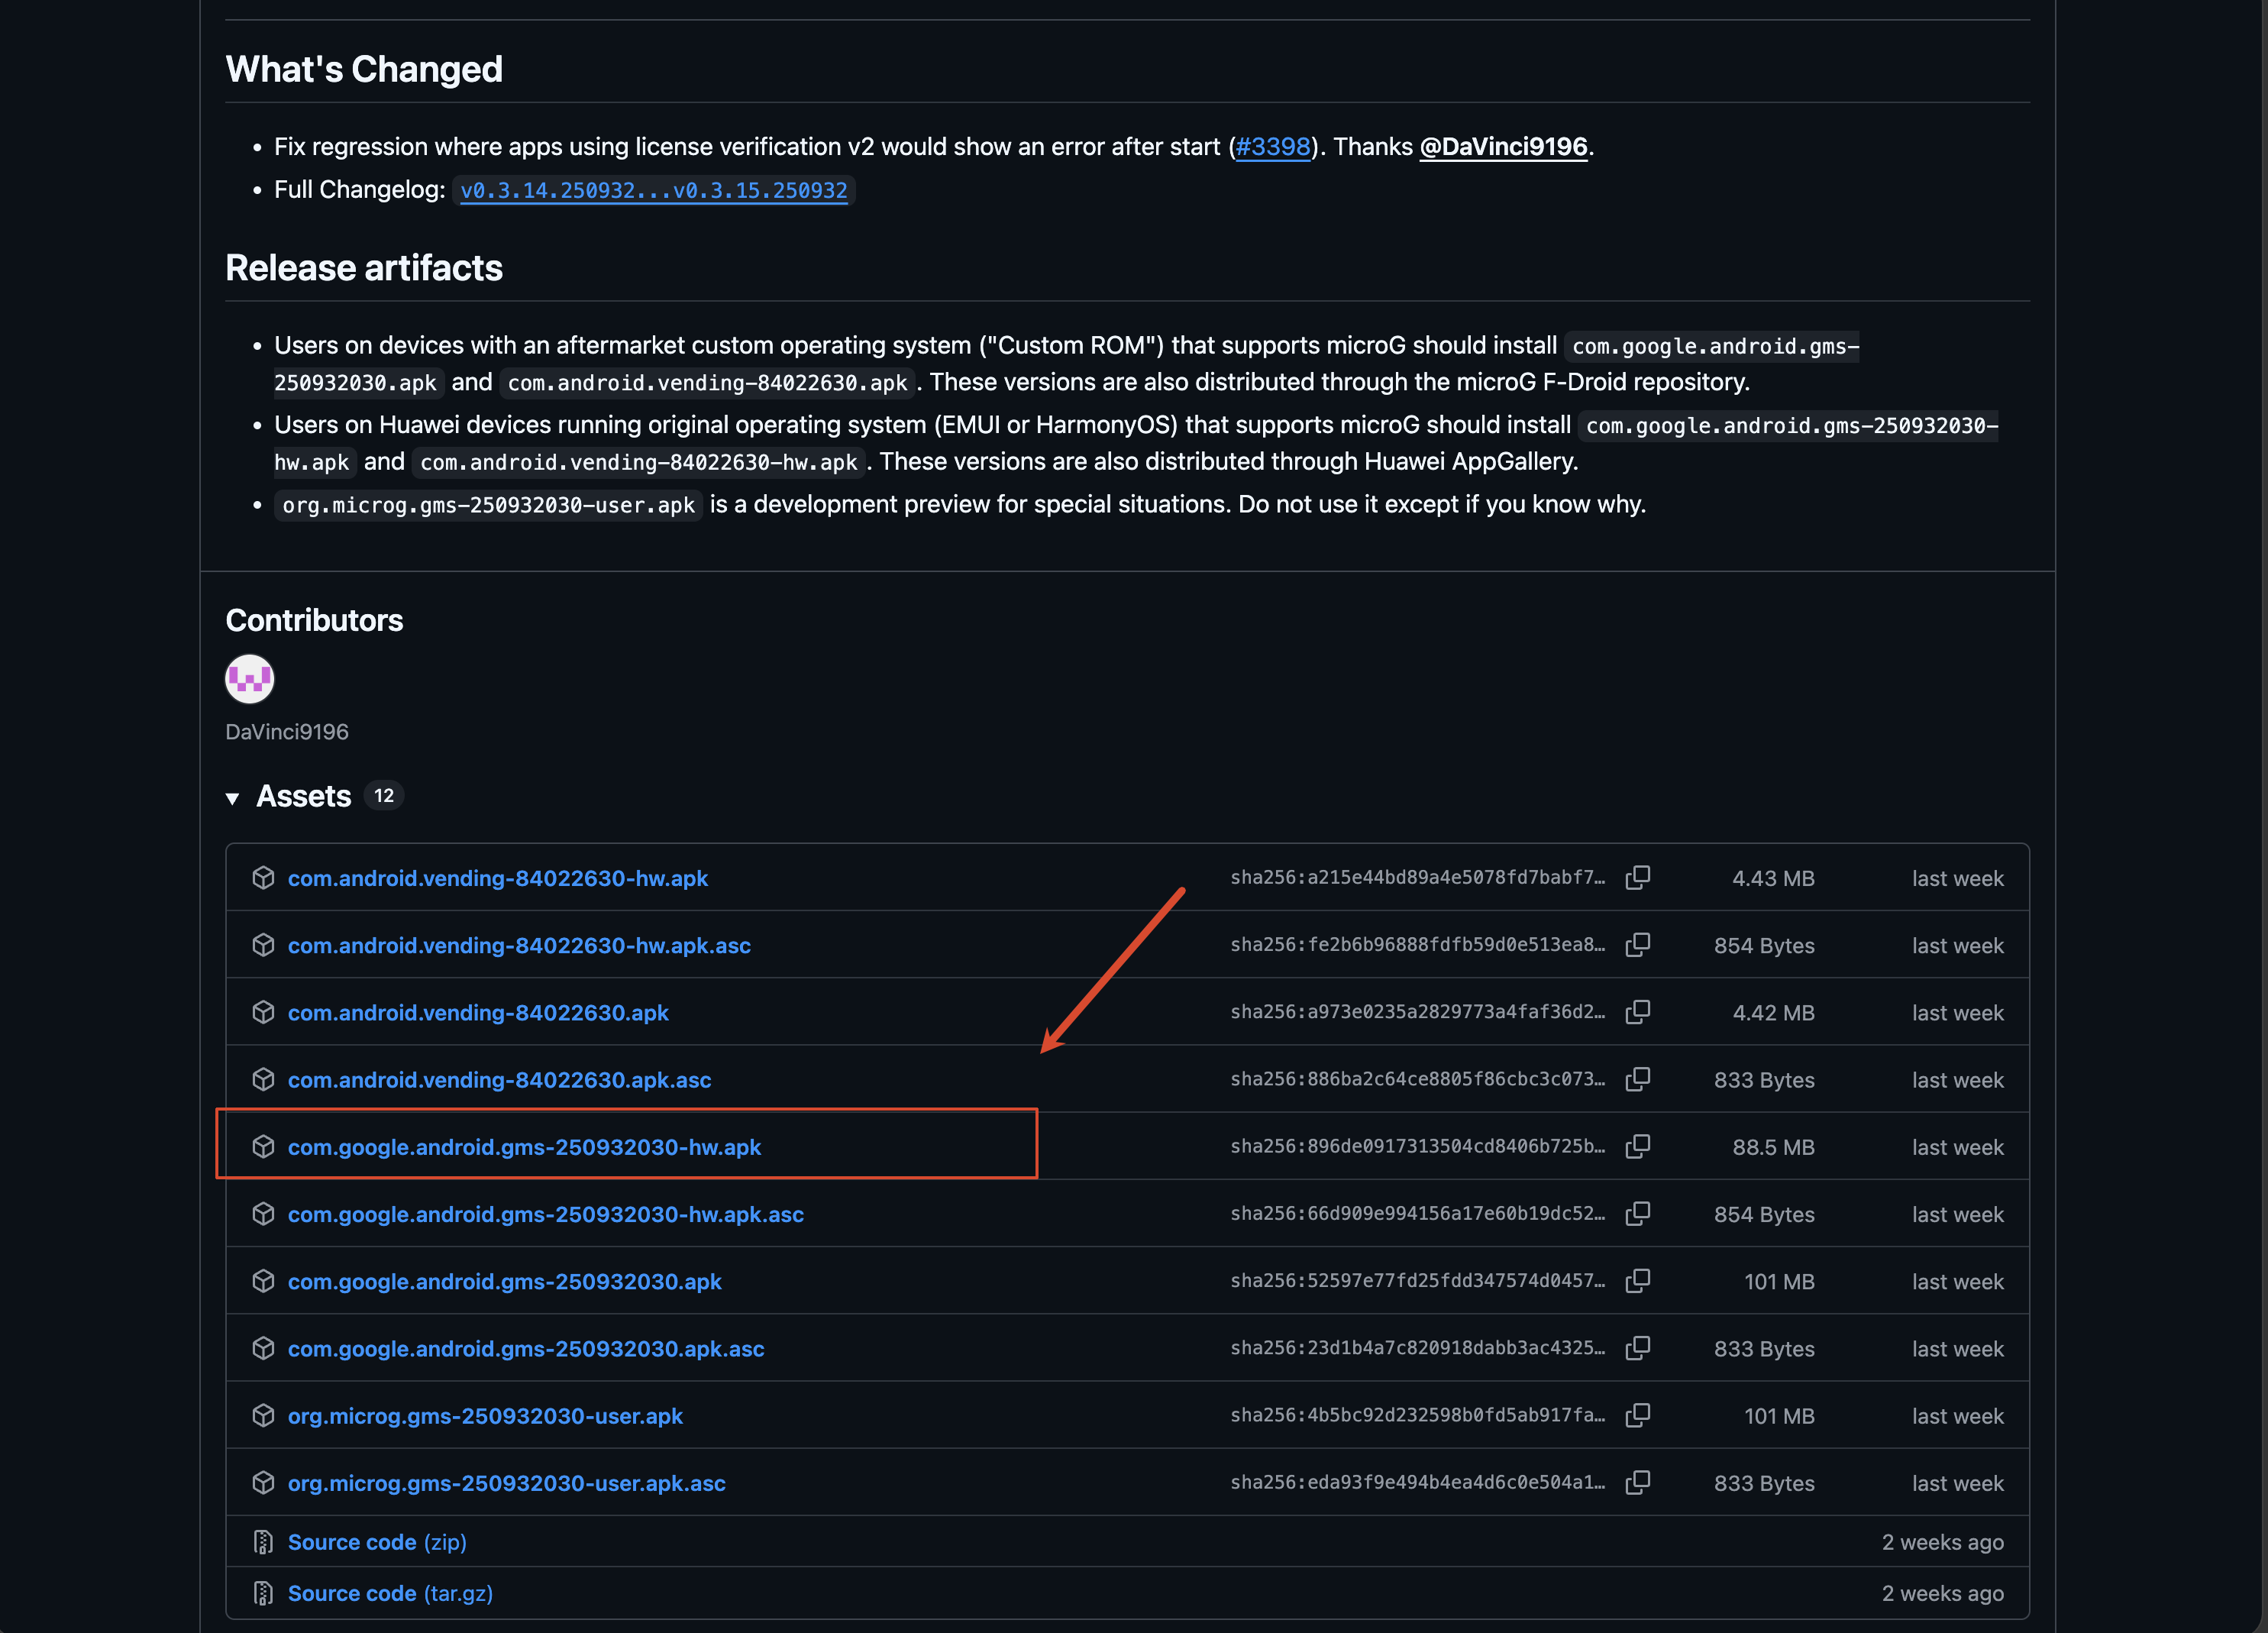The image size is (2268, 1633).
Task: Click package icon beside com.android.vending-84022630.apk
Action: point(263,1012)
